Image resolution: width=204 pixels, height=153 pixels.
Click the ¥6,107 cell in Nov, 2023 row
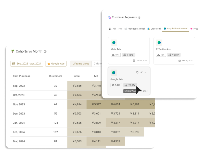(x=135, y=104)
